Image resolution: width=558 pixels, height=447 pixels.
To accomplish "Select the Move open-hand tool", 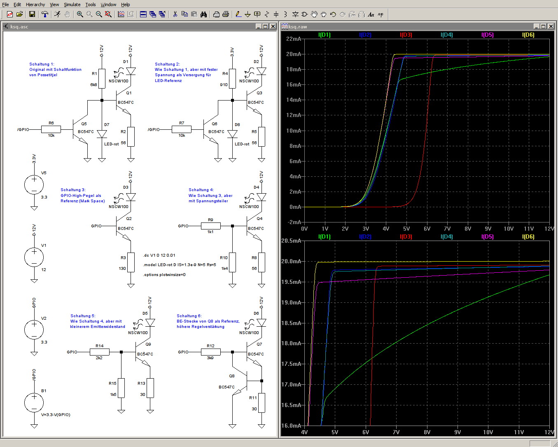I will click(x=314, y=14).
